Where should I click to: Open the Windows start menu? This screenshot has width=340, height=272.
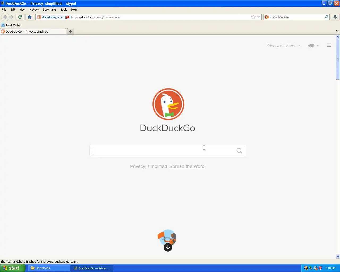pyautogui.click(x=12, y=268)
